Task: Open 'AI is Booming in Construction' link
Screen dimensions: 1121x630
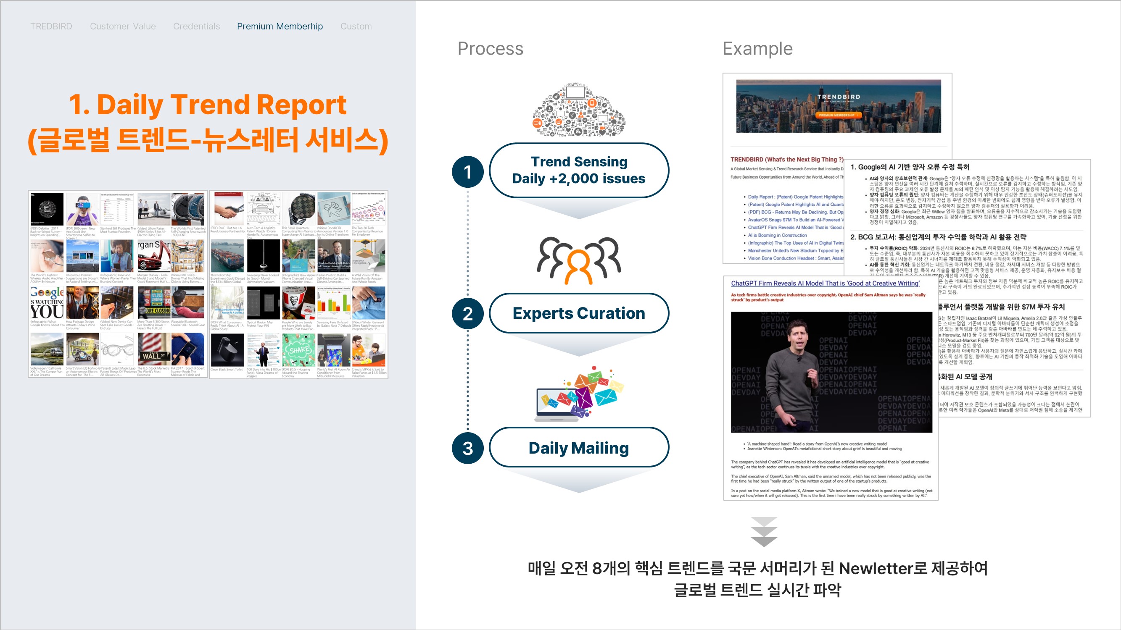Action: 777,235
